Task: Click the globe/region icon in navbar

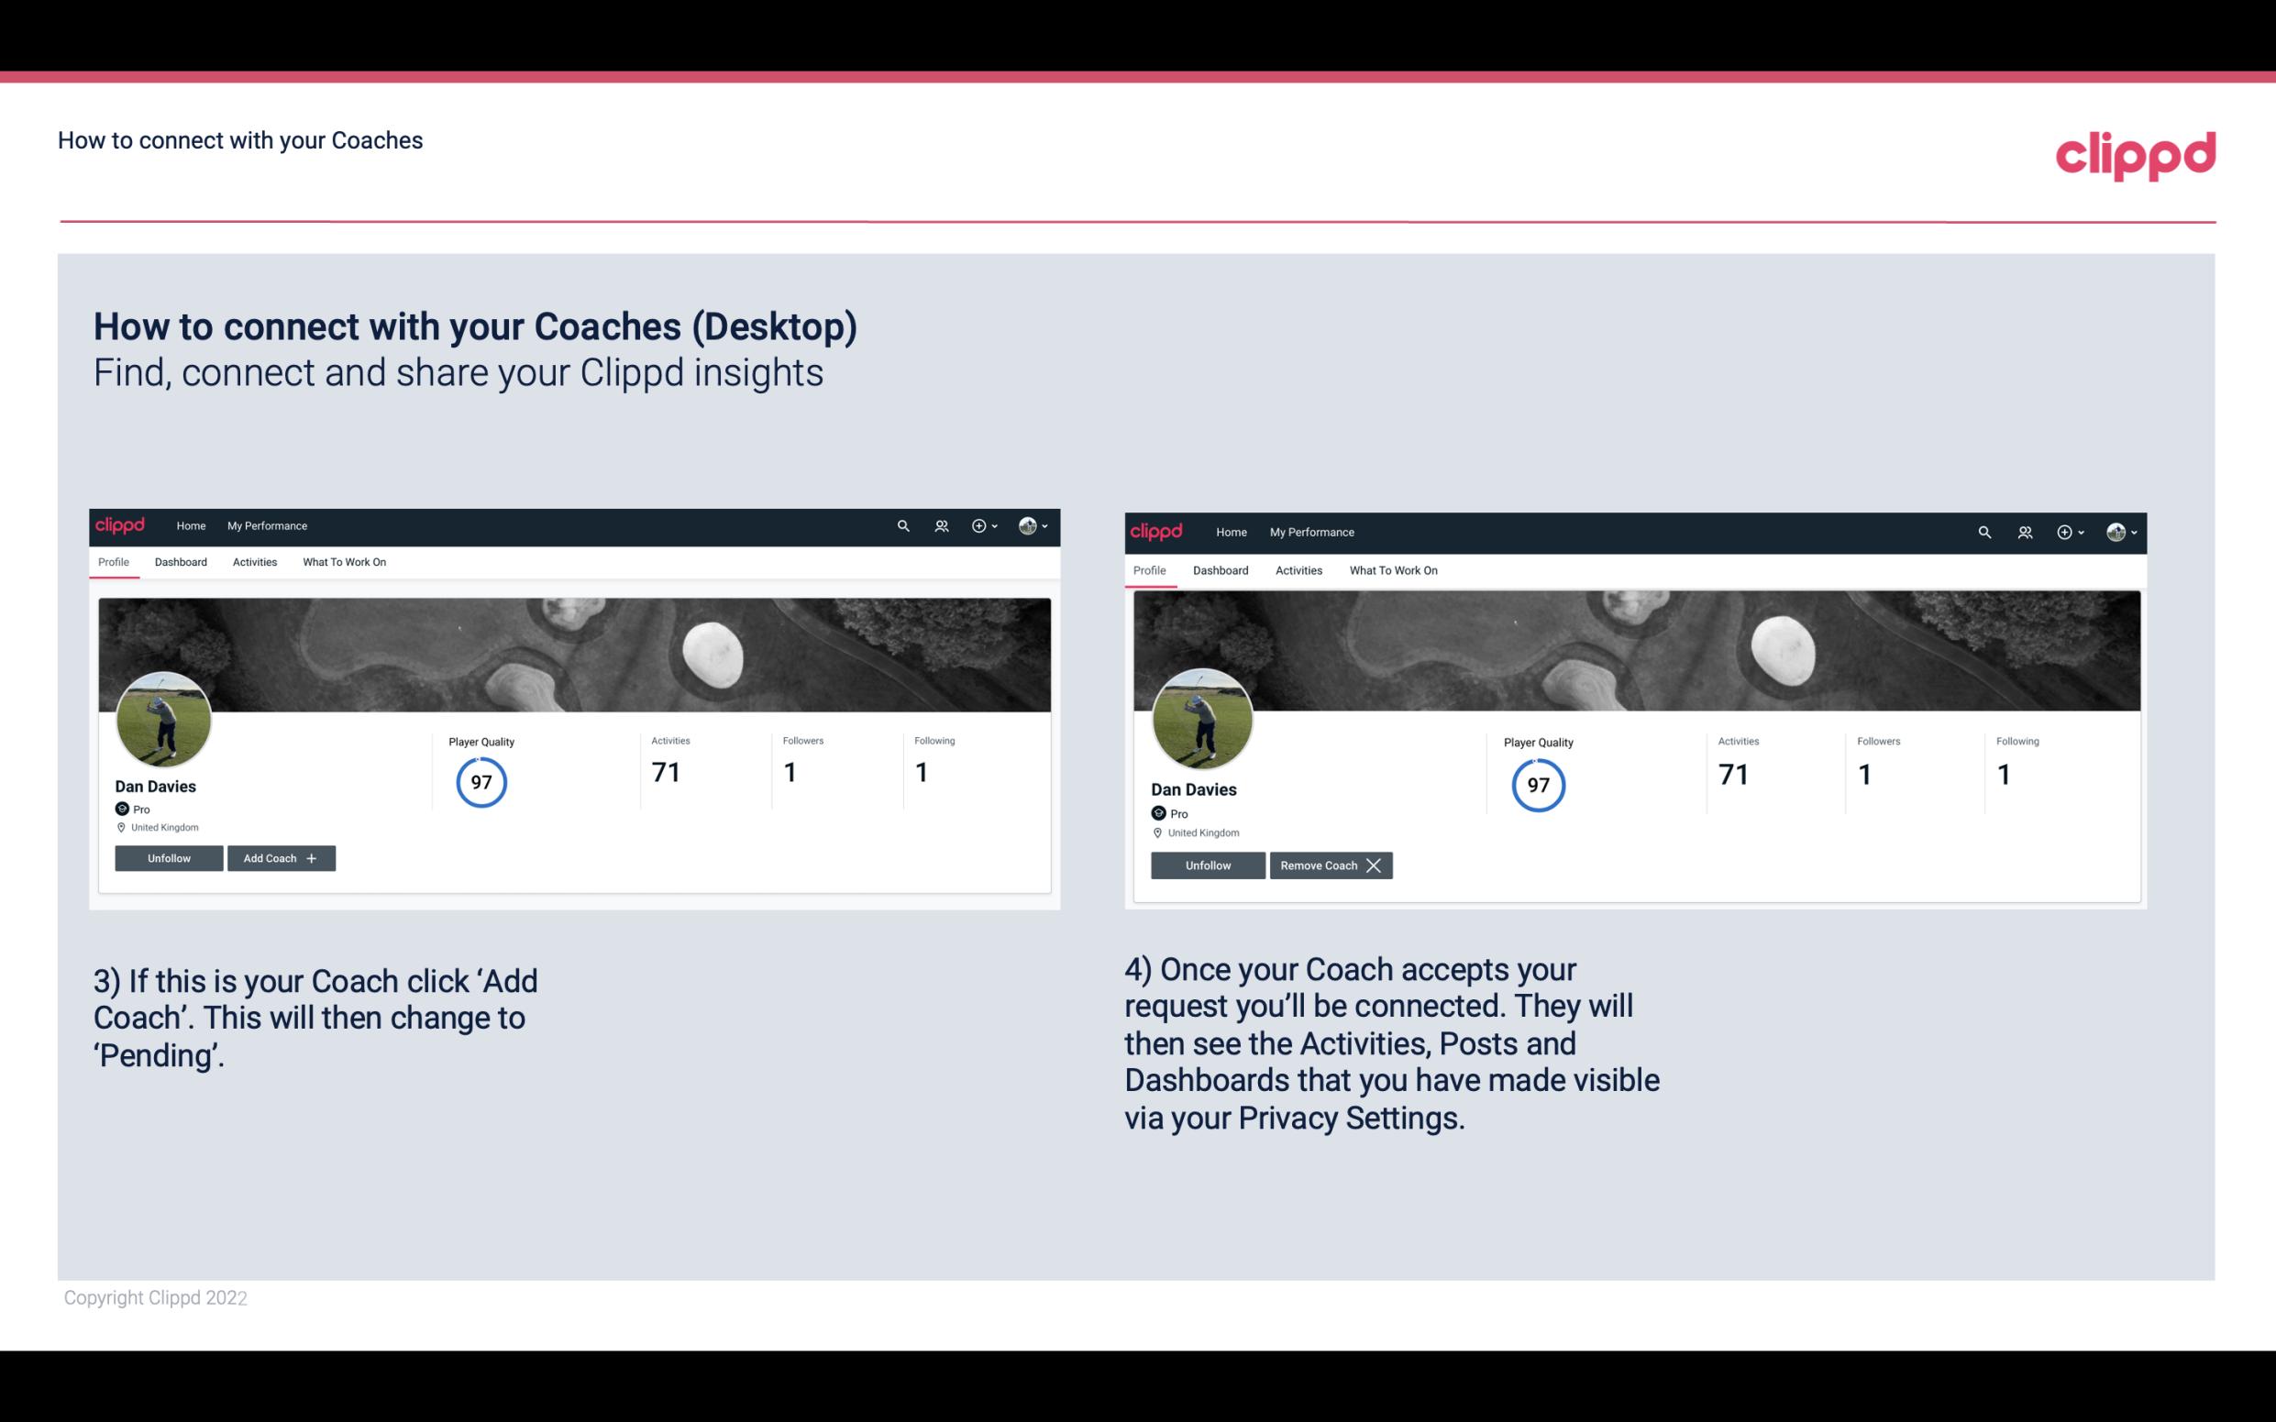Action: coord(1027,524)
